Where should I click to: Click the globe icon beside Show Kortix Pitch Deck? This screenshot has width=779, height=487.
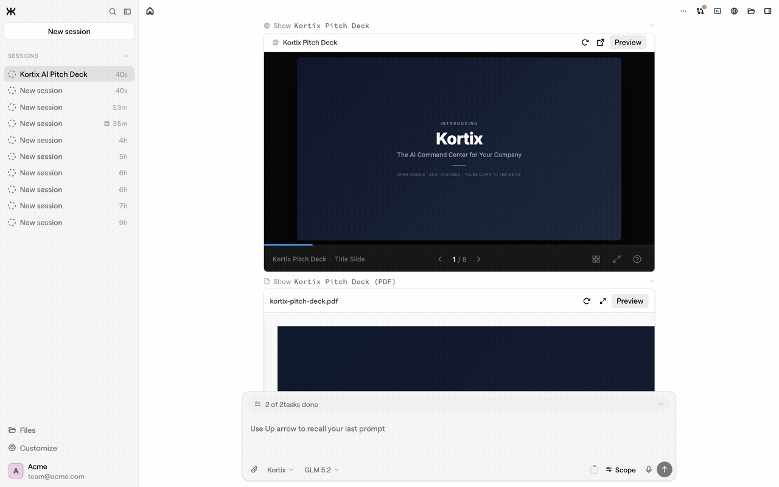(x=267, y=26)
